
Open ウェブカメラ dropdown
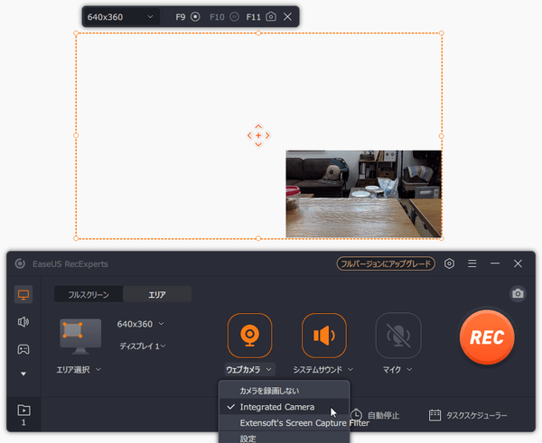(249, 369)
